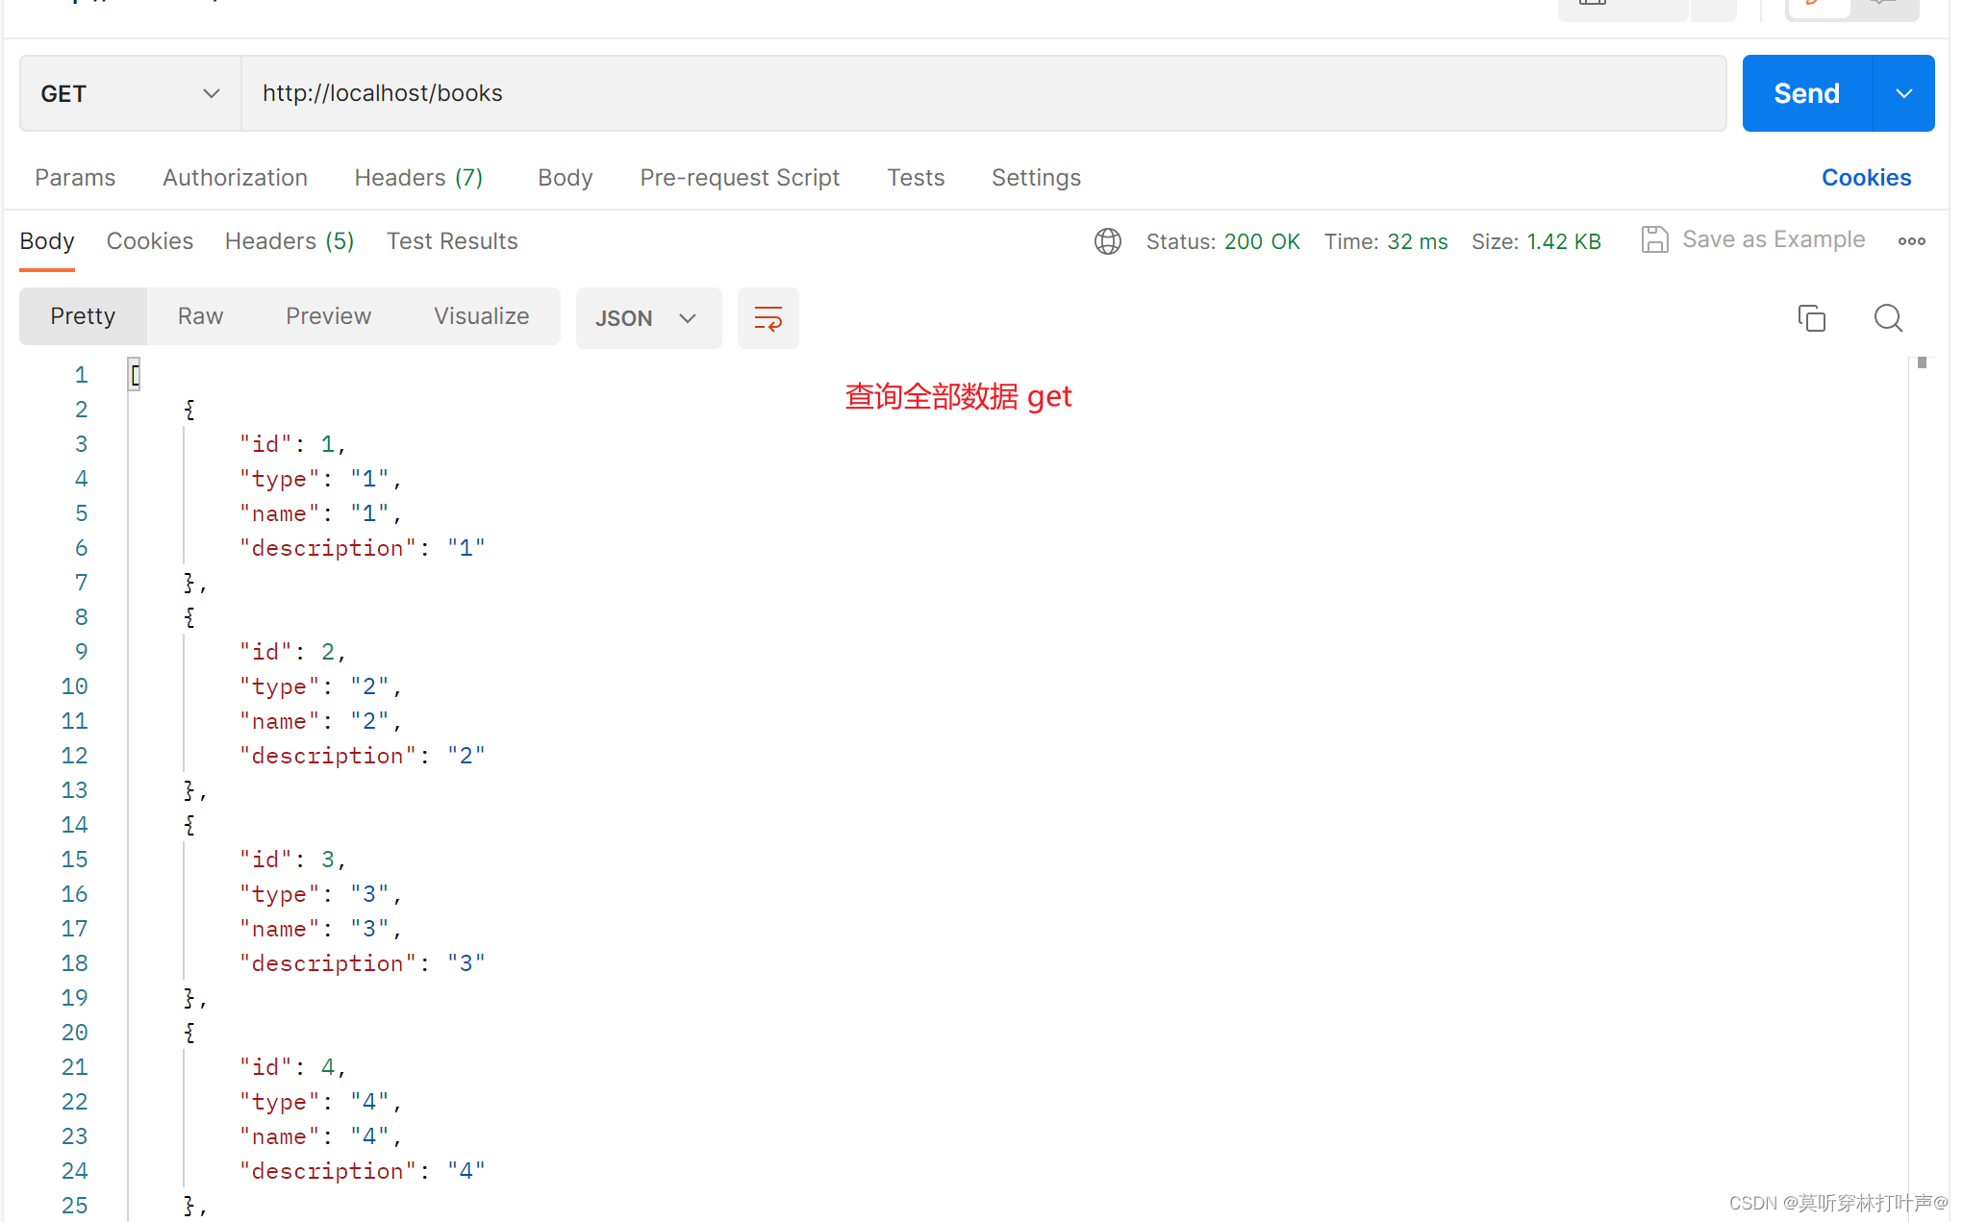Click the "type": "4" line
Image resolution: width=1963 pixels, height=1222 pixels.
[x=320, y=1102]
